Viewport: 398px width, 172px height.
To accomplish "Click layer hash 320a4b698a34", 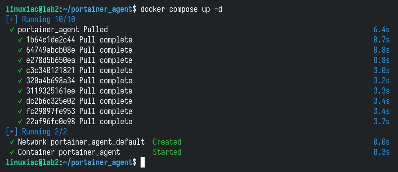I will (x=51, y=80).
